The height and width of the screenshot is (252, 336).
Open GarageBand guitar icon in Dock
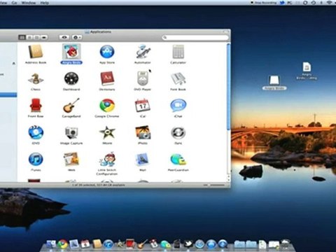(x=142, y=244)
